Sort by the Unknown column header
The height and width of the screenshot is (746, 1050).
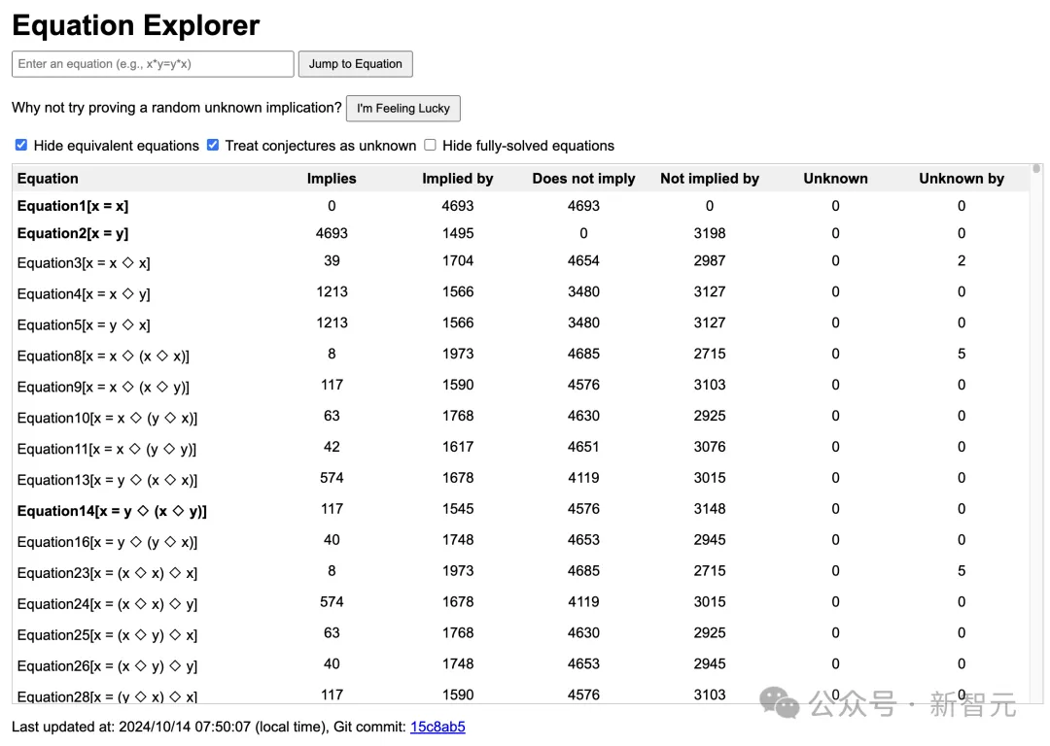tap(835, 179)
